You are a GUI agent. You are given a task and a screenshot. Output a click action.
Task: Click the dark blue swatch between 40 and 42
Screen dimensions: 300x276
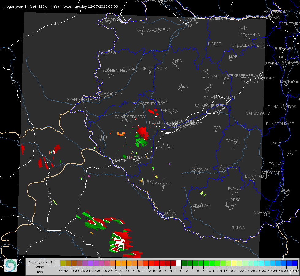tap(294, 263)
